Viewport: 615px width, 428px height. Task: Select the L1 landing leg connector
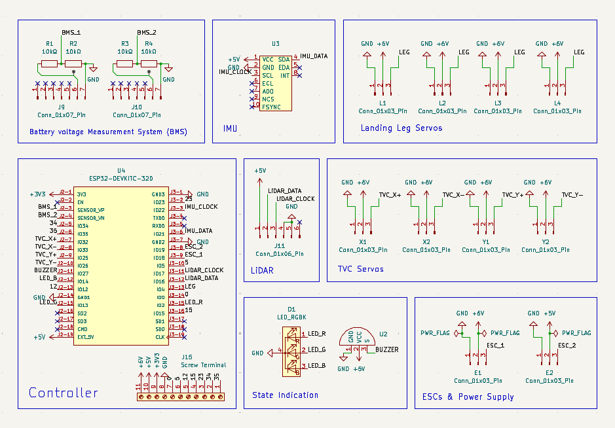[382, 86]
